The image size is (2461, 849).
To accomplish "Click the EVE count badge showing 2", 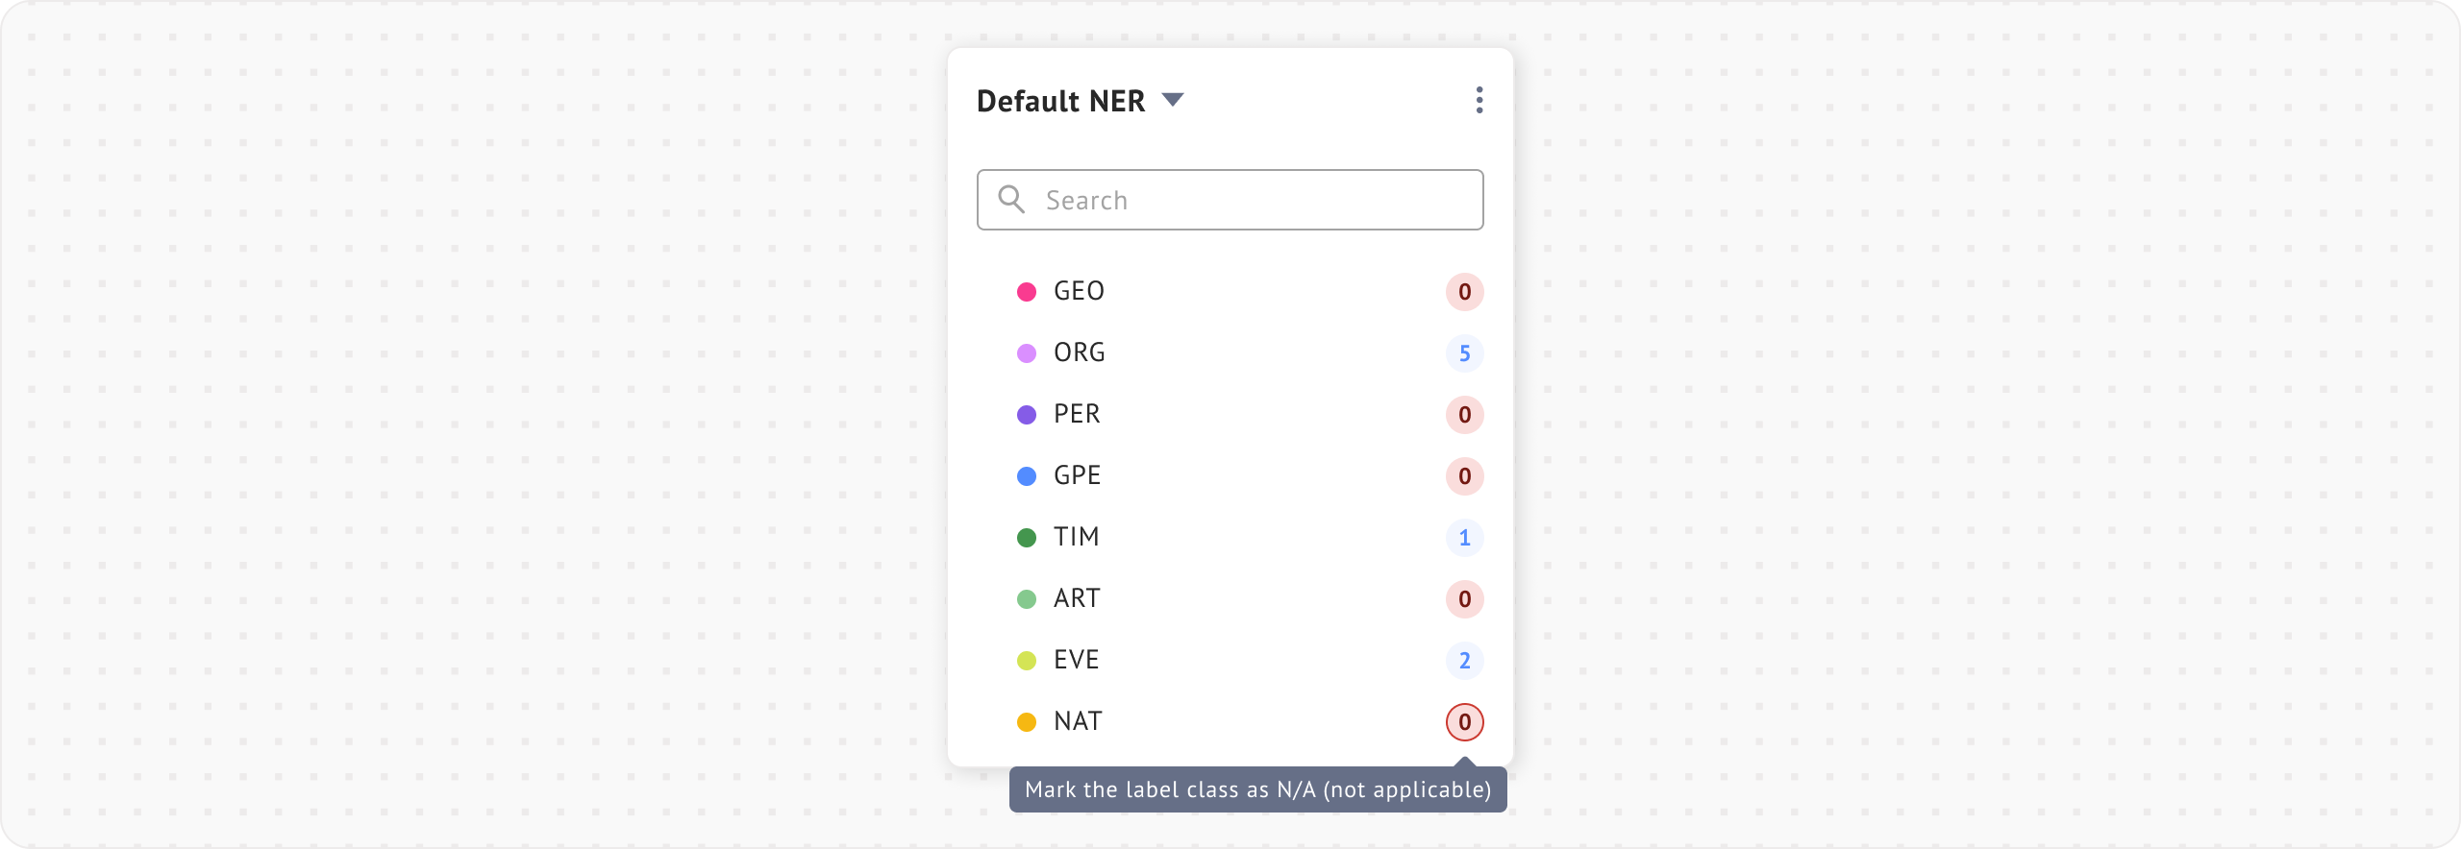I will coord(1464,661).
